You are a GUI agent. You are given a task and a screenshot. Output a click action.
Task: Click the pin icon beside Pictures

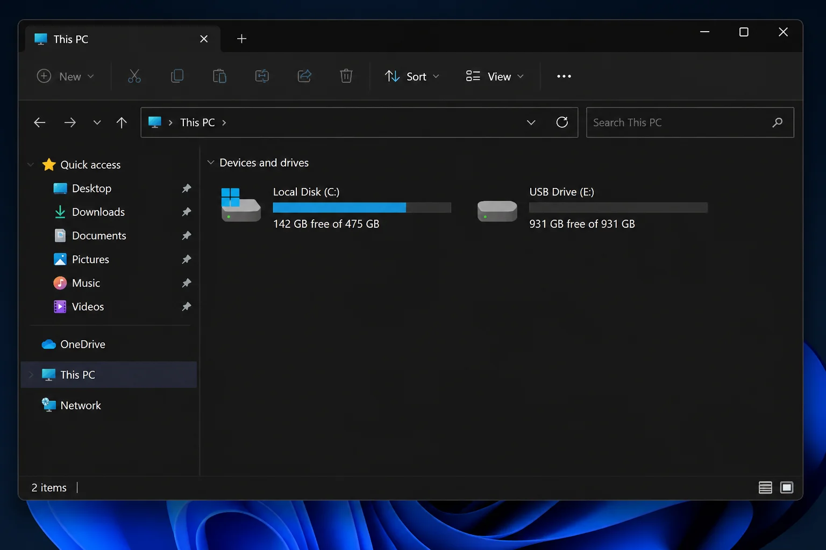pos(187,259)
